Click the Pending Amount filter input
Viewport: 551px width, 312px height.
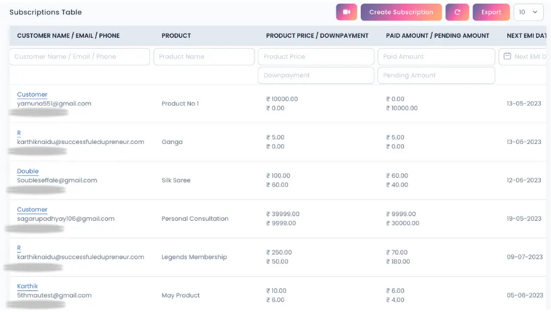point(436,75)
